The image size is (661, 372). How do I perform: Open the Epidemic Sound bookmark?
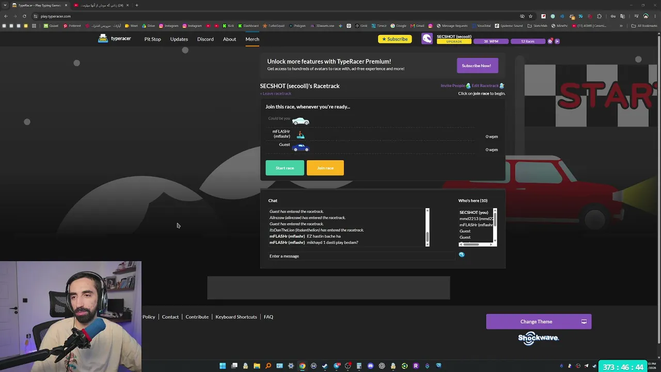(509, 26)
